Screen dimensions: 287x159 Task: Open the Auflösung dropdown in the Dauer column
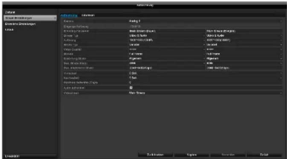tap(167, 40)
